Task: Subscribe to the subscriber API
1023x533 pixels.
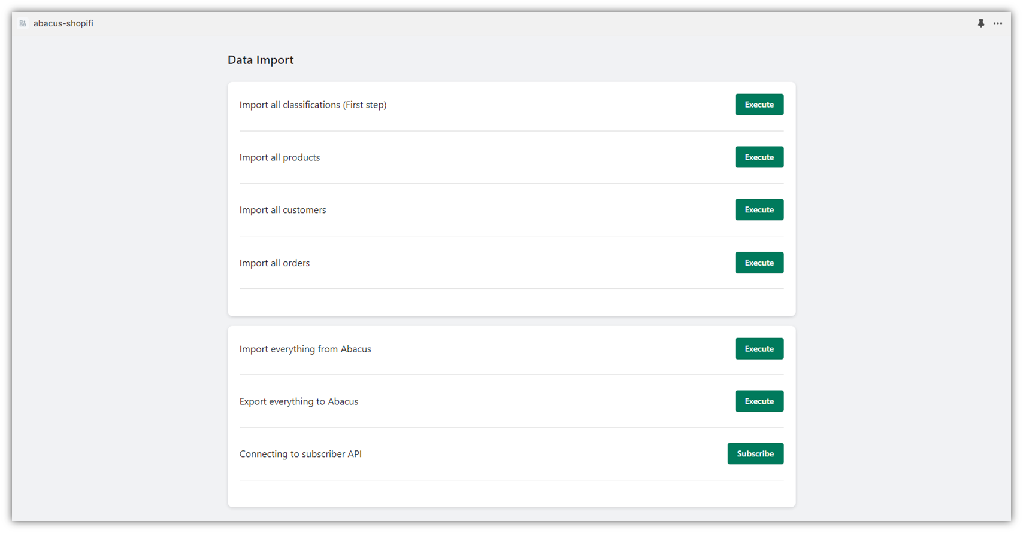Action: pyautogui.click(x=755, y=454)
